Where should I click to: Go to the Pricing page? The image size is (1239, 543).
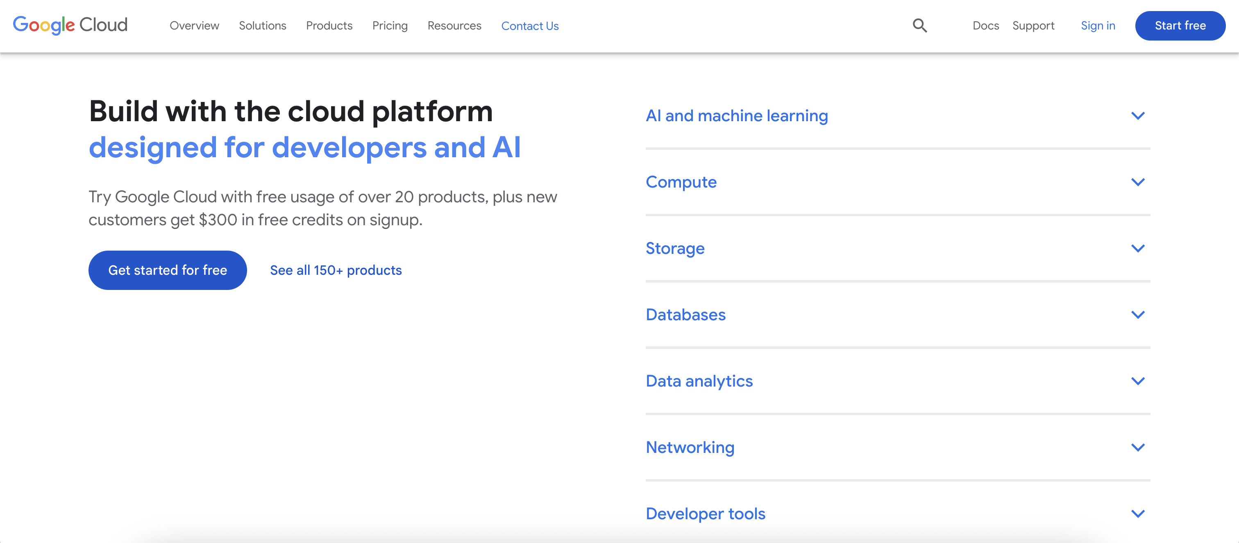point(390,25)
